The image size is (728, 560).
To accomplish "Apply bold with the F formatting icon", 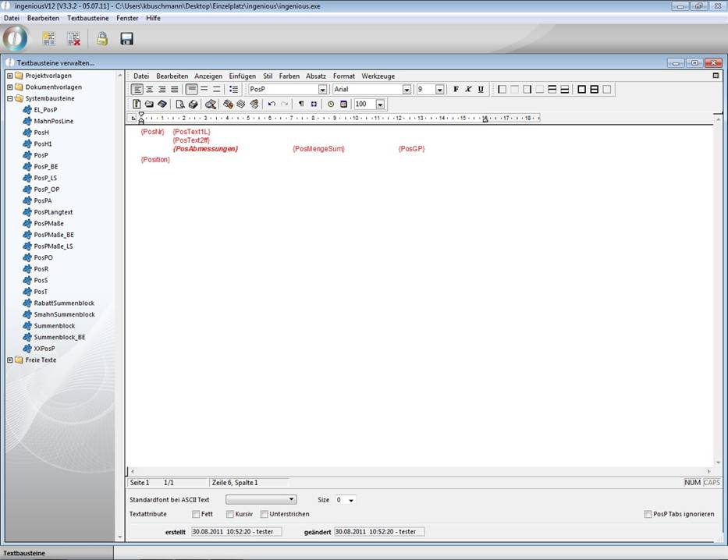I will click(x=456, y=90).
